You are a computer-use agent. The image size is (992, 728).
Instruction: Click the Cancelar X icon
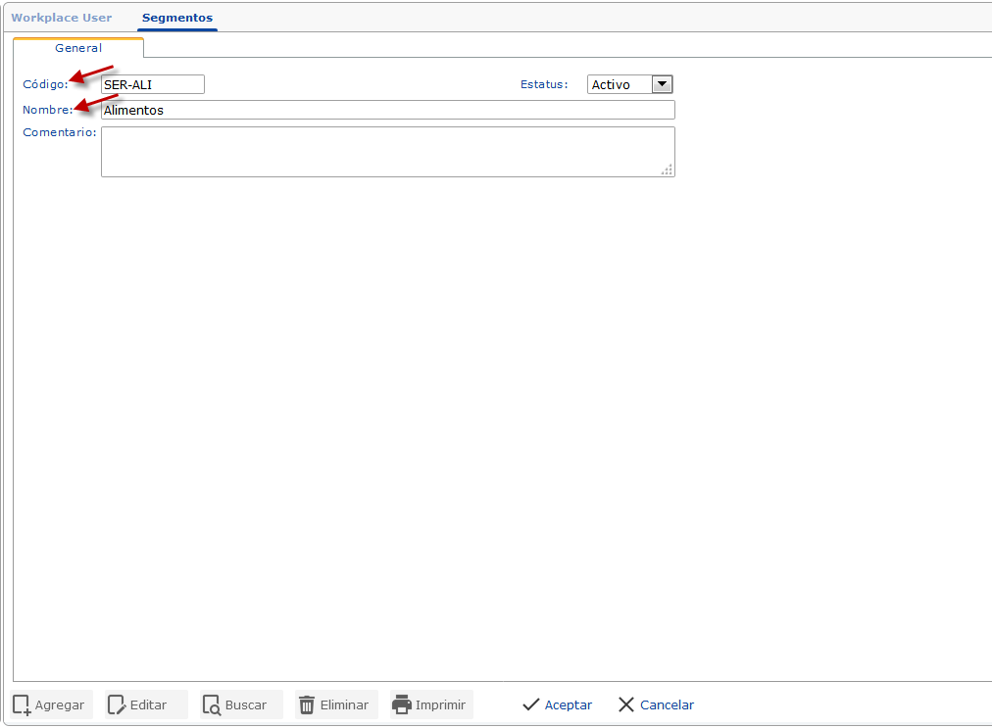click(626, 704)
